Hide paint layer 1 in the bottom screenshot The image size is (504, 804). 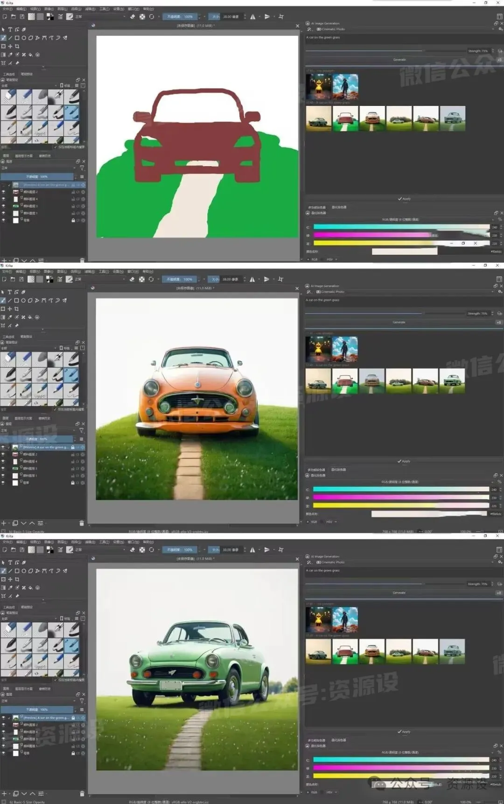pyautogui.click(x=4, y=746)
